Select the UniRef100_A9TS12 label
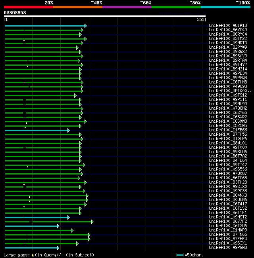Screen dimensions: 254x258 (228, 95)
